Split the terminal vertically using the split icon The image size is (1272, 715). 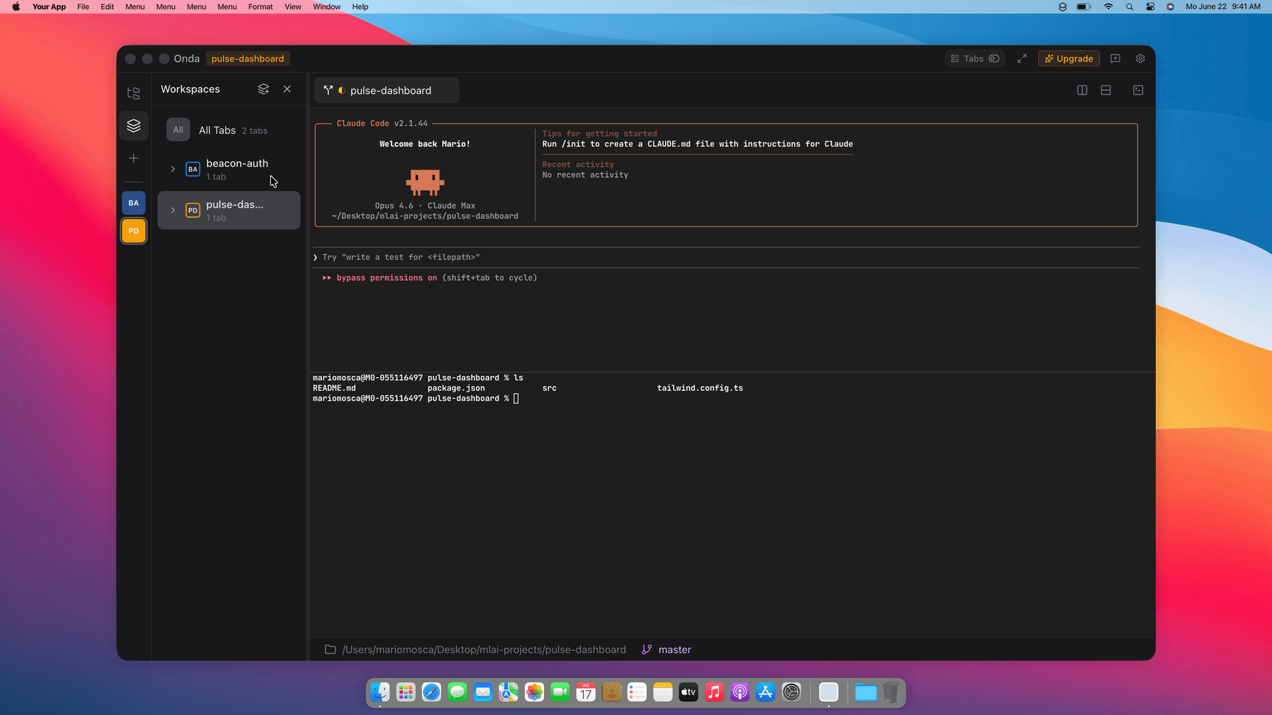pyautogui.click(x=1082, y=90)
